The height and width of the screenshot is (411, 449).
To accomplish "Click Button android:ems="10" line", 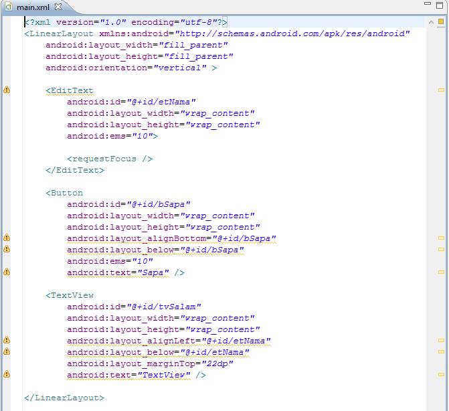I will [110, 261].
